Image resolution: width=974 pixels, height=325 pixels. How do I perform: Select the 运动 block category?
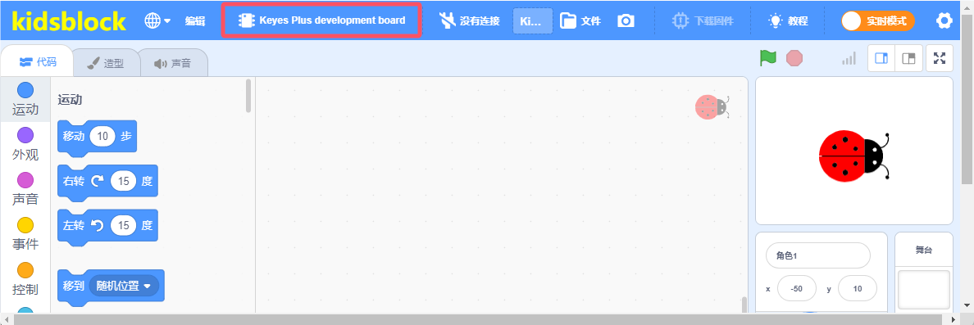[x=25, y=99]
